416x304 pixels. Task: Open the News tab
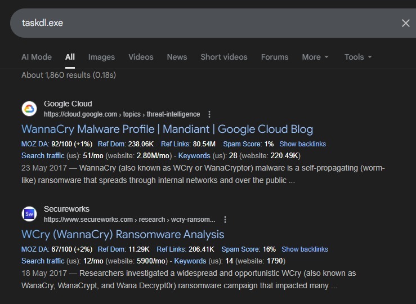[x=177, y=57]
